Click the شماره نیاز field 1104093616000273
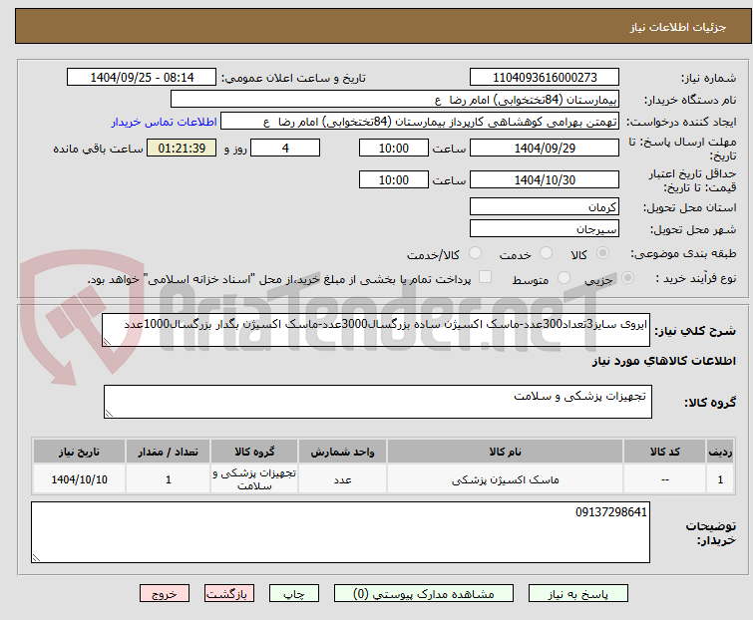The width and height of the screenshot is (753, 620). pos(545,78)
